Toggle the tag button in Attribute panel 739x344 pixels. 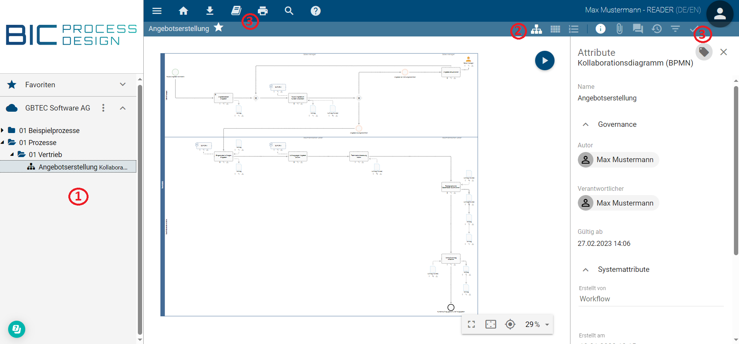704,52
